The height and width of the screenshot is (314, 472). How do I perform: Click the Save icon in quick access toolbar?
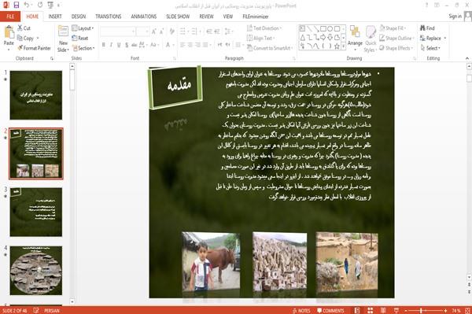point(17,5)
